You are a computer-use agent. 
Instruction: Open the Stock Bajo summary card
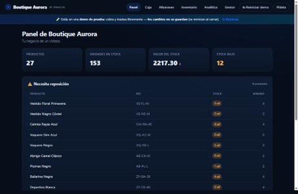coord(242,60)
